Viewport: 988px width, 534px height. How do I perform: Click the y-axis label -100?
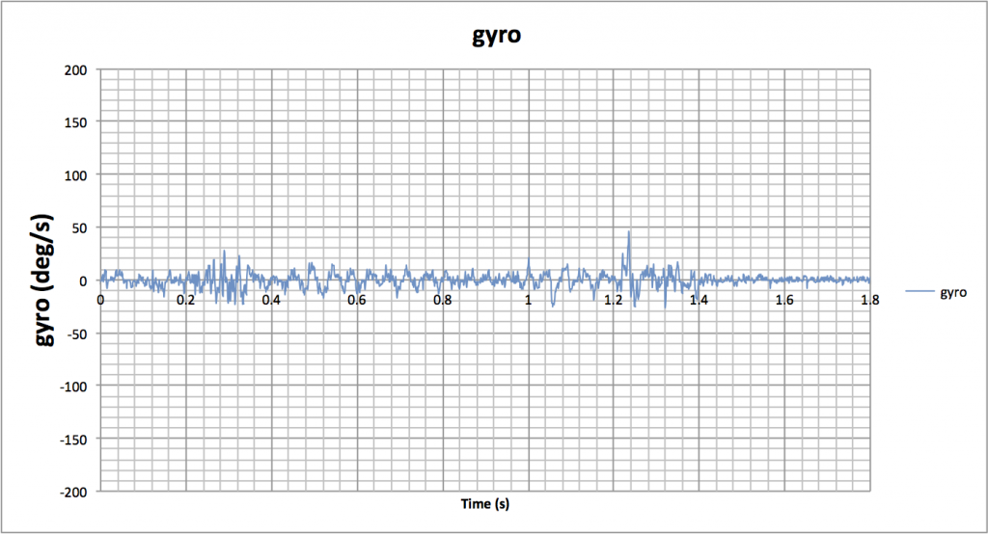(x=73, y=387)
